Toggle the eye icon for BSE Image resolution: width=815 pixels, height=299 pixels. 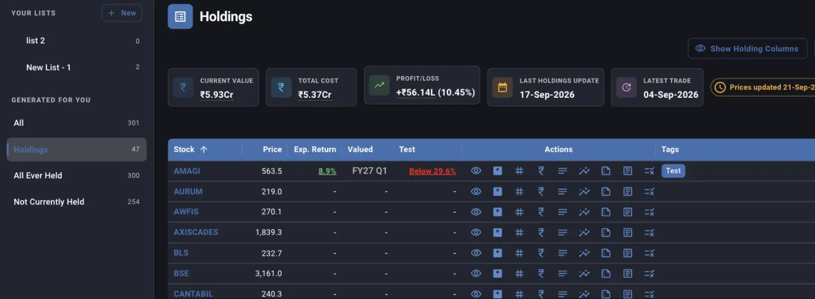[x=476, y=274]
